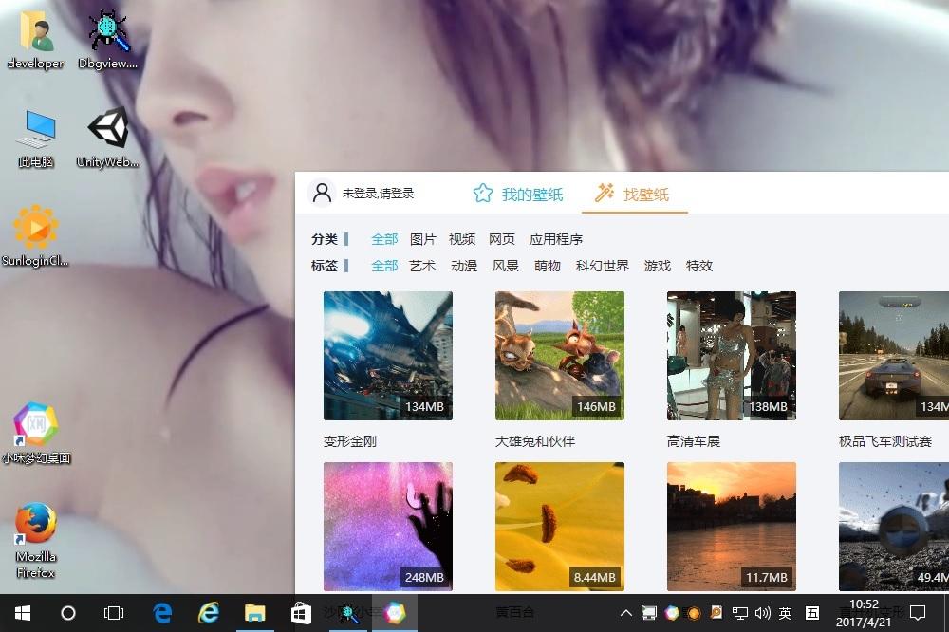Choose the 应用程序 category filter

coord(556,239)
